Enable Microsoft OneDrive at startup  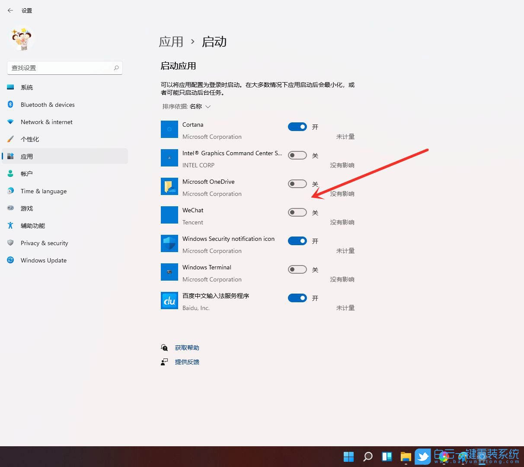pyautogui.click(x=297, y=183)
